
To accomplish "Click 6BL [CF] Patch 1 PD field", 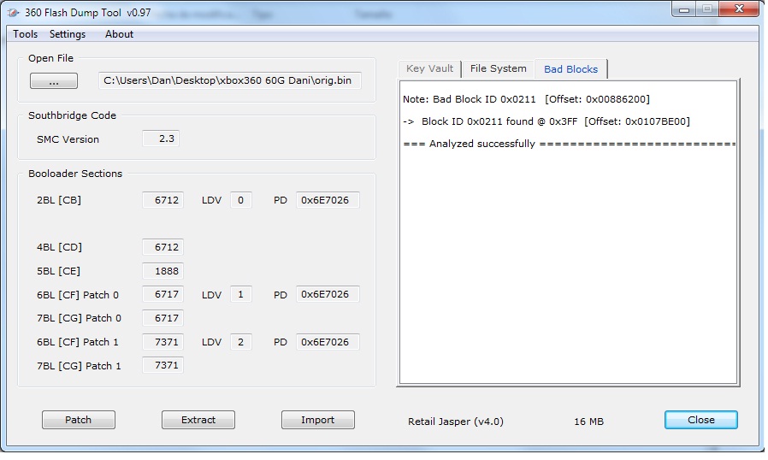I will (x=328, y=342).
